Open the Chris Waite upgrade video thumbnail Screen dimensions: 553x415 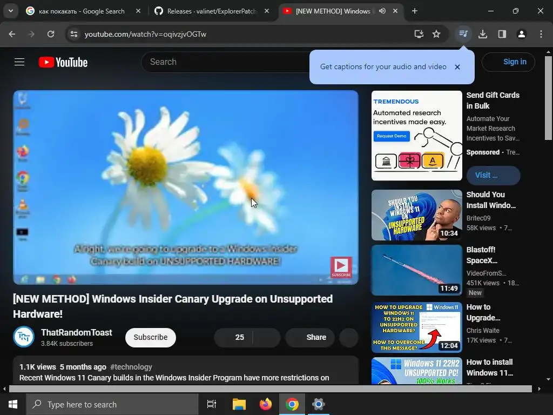coord(416,327)
